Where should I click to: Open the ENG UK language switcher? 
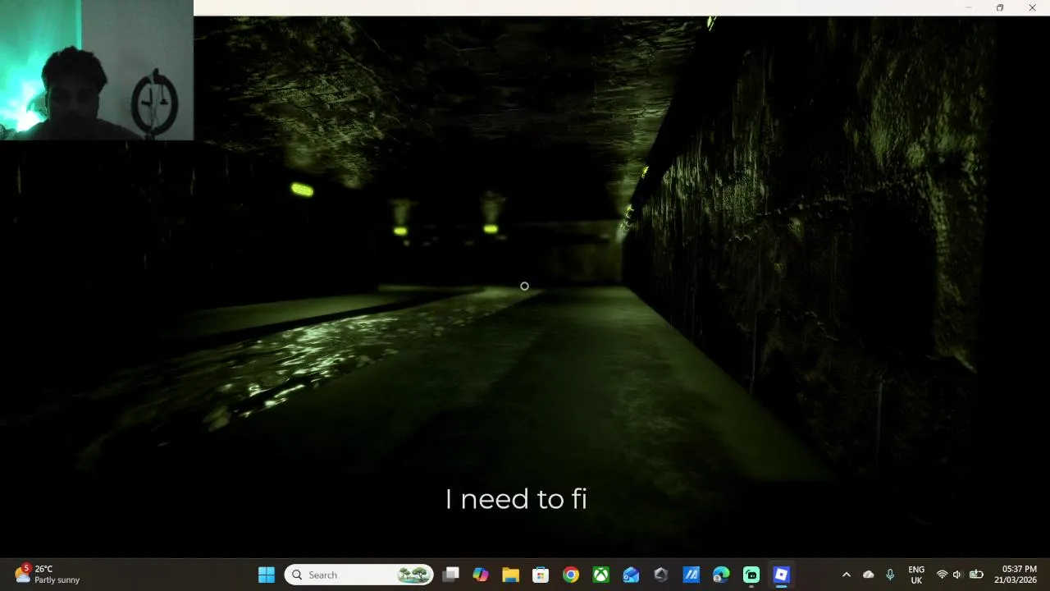[x=916, y=575]
